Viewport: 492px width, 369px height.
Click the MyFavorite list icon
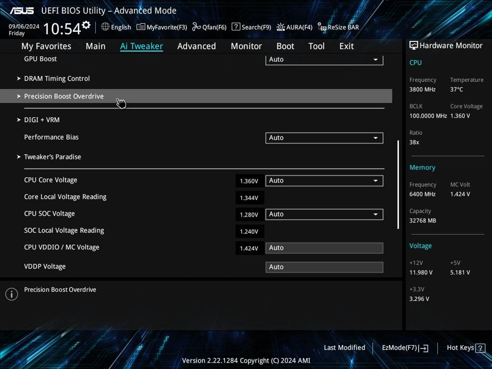coord(141,27)
